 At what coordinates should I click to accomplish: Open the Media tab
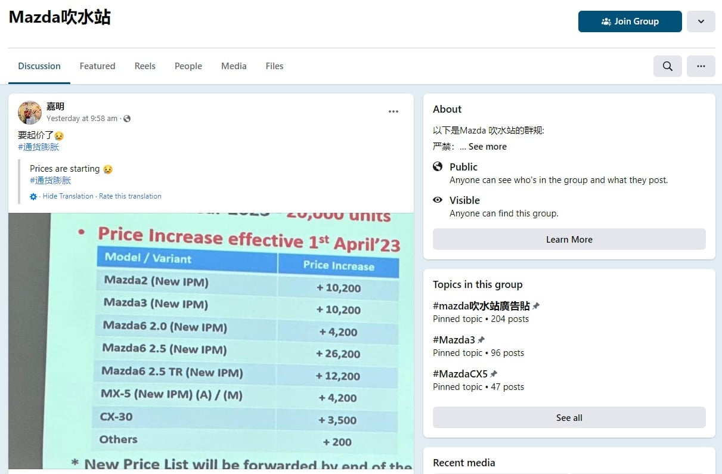(234, 66)
